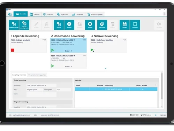Viewport: 174px width, 131px height.
Task: Click the greyed-out clock-out icon
Action: click(159, 25)
